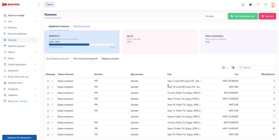Screen dimensions: 279x140
Task: Click the 4726 / 7699 count text
Action: tap(54, 42)
